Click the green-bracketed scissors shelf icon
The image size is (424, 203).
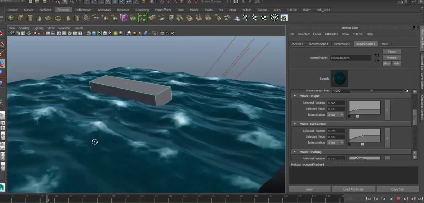tap(142, 18)
